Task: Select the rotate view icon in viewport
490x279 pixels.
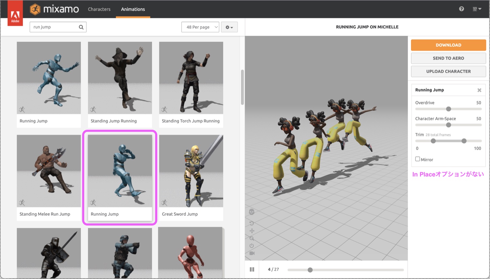Action: pyautogui.click(x=251, y=223)
